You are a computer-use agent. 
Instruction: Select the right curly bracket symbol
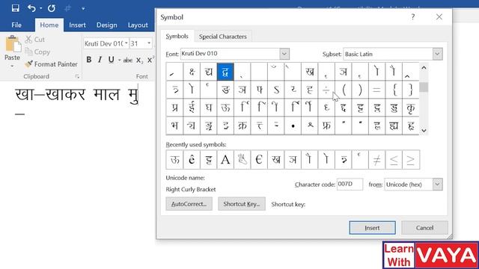coord(411,90)
